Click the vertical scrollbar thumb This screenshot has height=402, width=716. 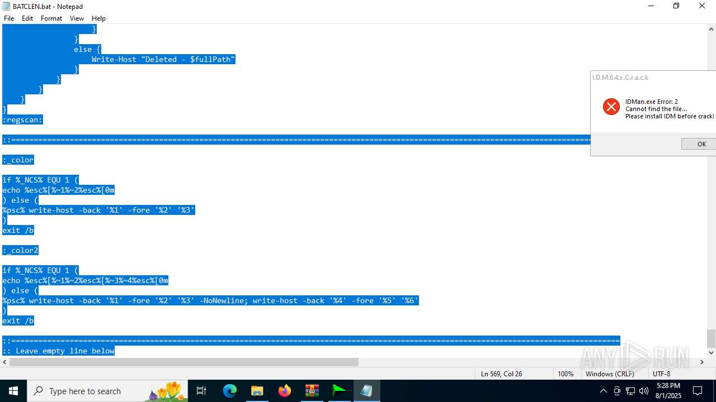(x=711, y=338)
